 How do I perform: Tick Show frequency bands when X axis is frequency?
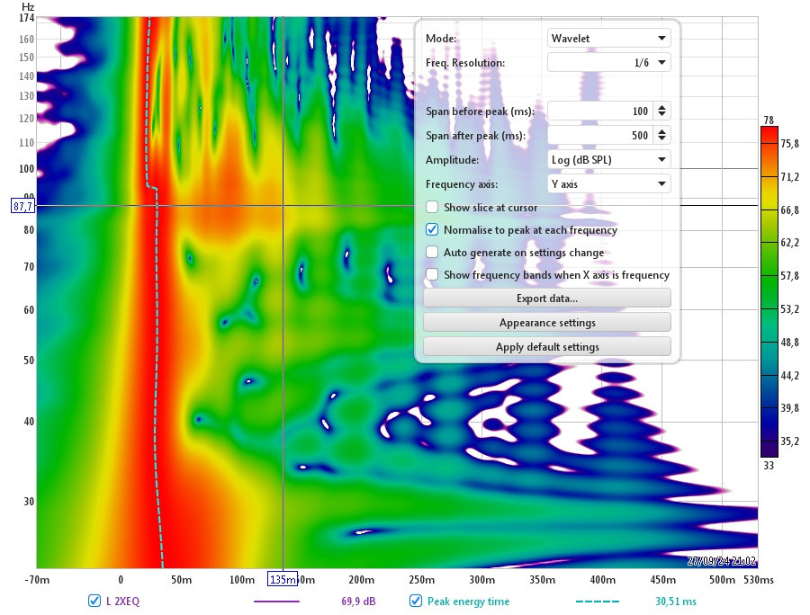click(x=432, y=274)
